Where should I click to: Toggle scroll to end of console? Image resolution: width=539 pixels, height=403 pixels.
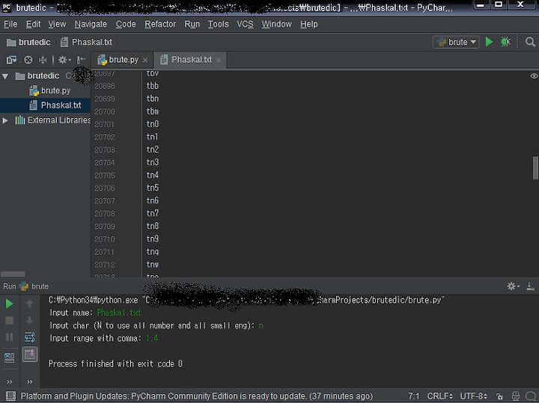[x=29, y=354]
